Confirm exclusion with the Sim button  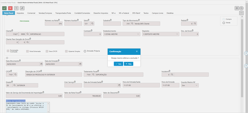tap(118, 64)
